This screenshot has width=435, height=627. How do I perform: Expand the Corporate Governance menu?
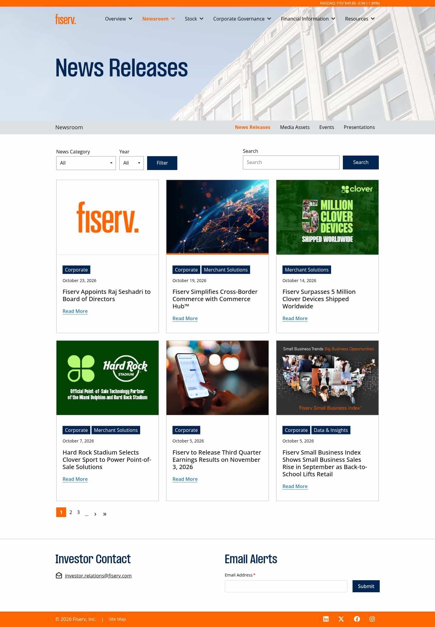coord(242,19)
